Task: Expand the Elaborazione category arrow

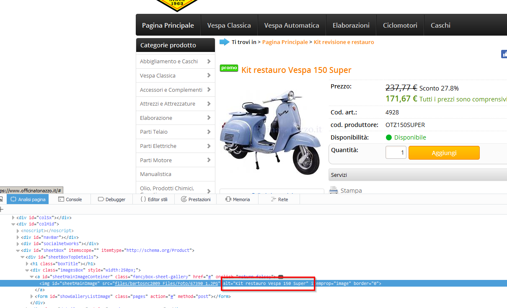Action: click(x=209, y=118)
